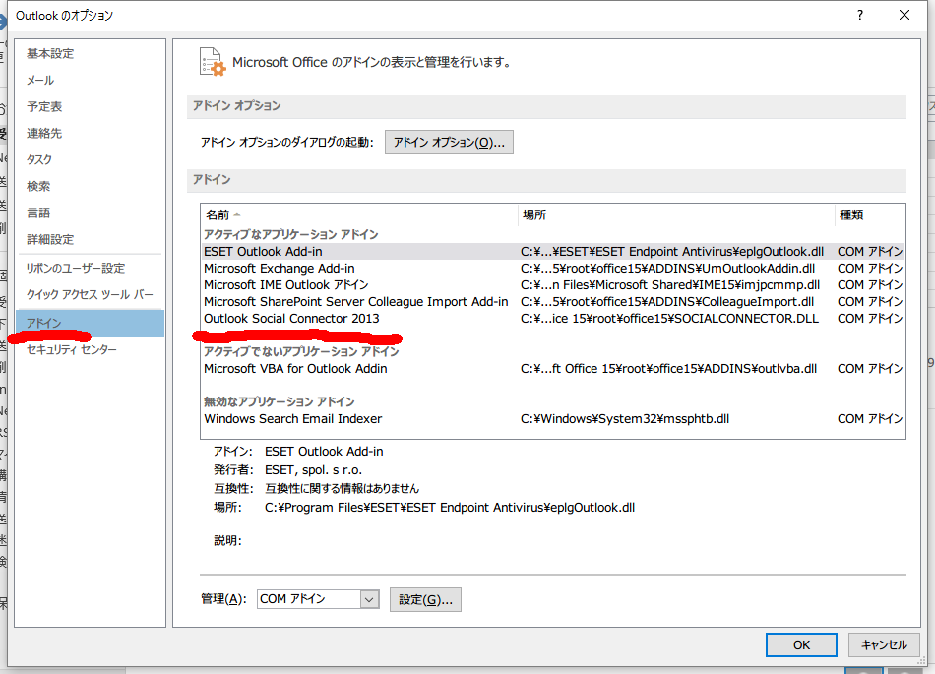Screen dimensions: 935x674
Task: Open クイック アクセス ツール バー settings
Action: (90, 294)
